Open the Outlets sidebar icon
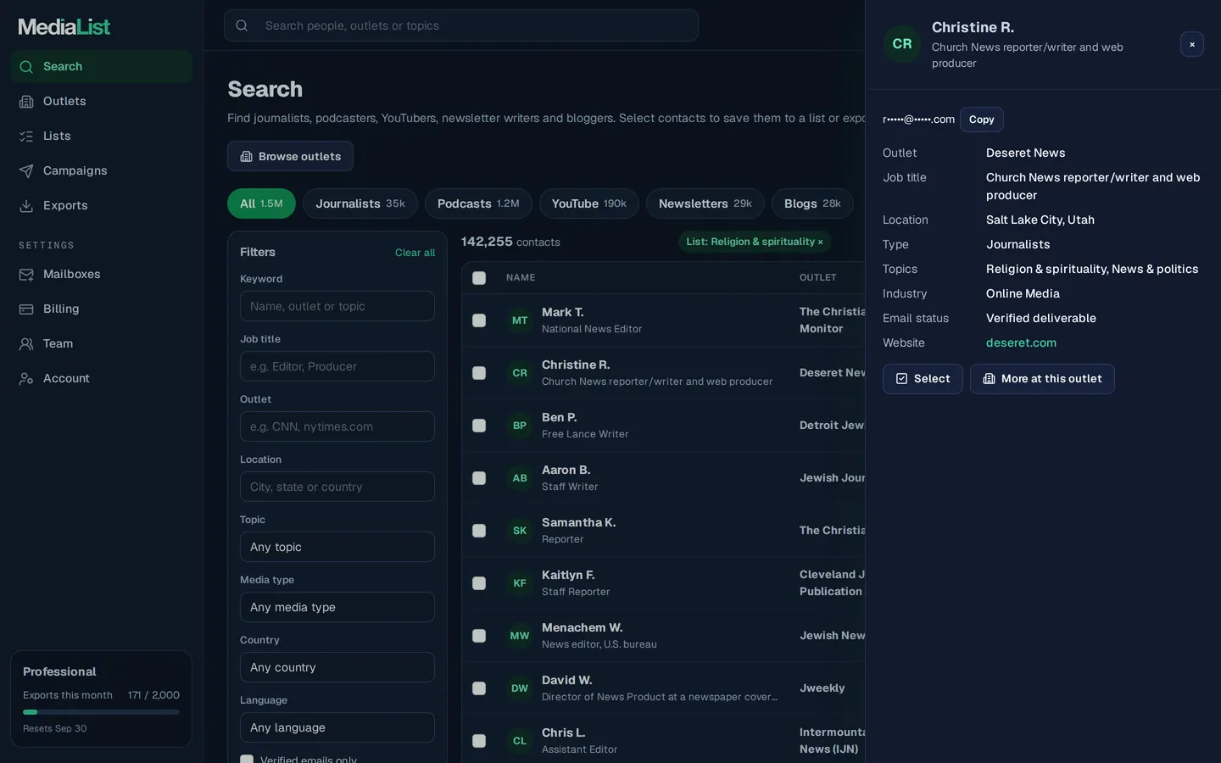Image resolution: width=1221 pixels, height=763 pixels. tap(26, 101)
